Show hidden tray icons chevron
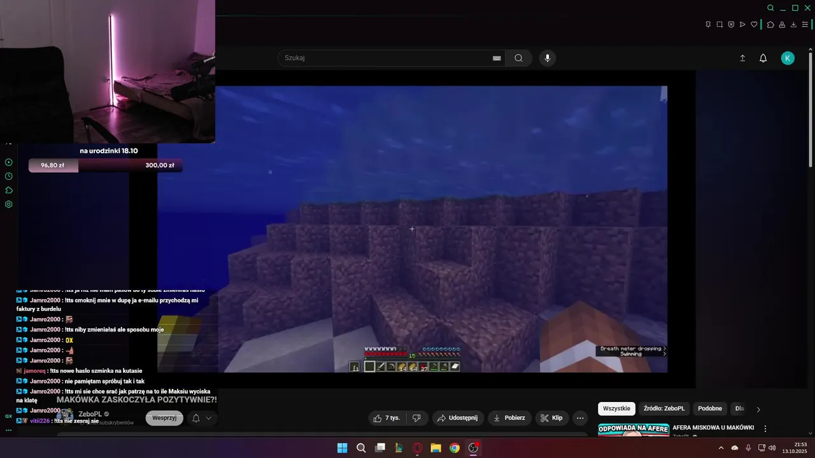 pyautogui.click(x=721, y=448)
